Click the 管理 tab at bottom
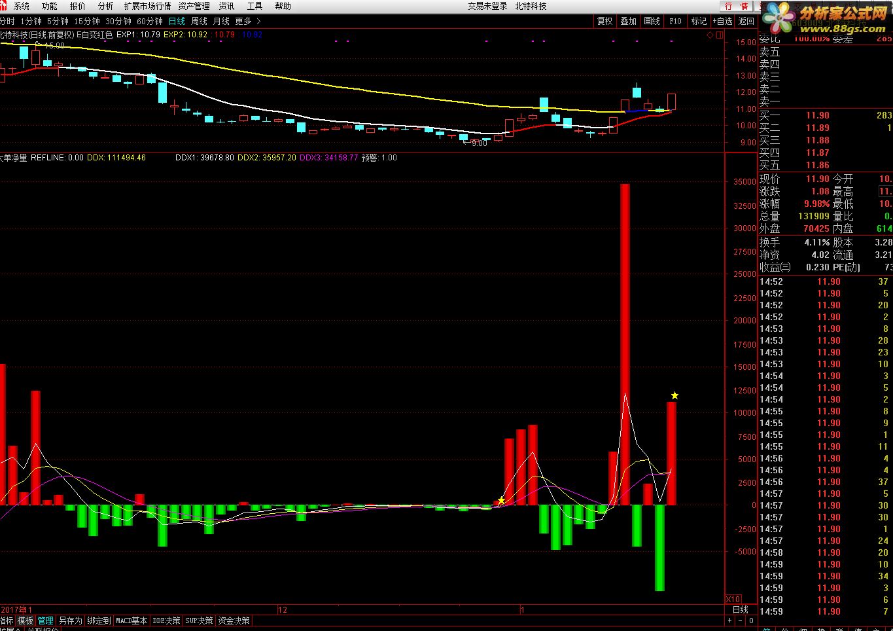 (45, 621)
